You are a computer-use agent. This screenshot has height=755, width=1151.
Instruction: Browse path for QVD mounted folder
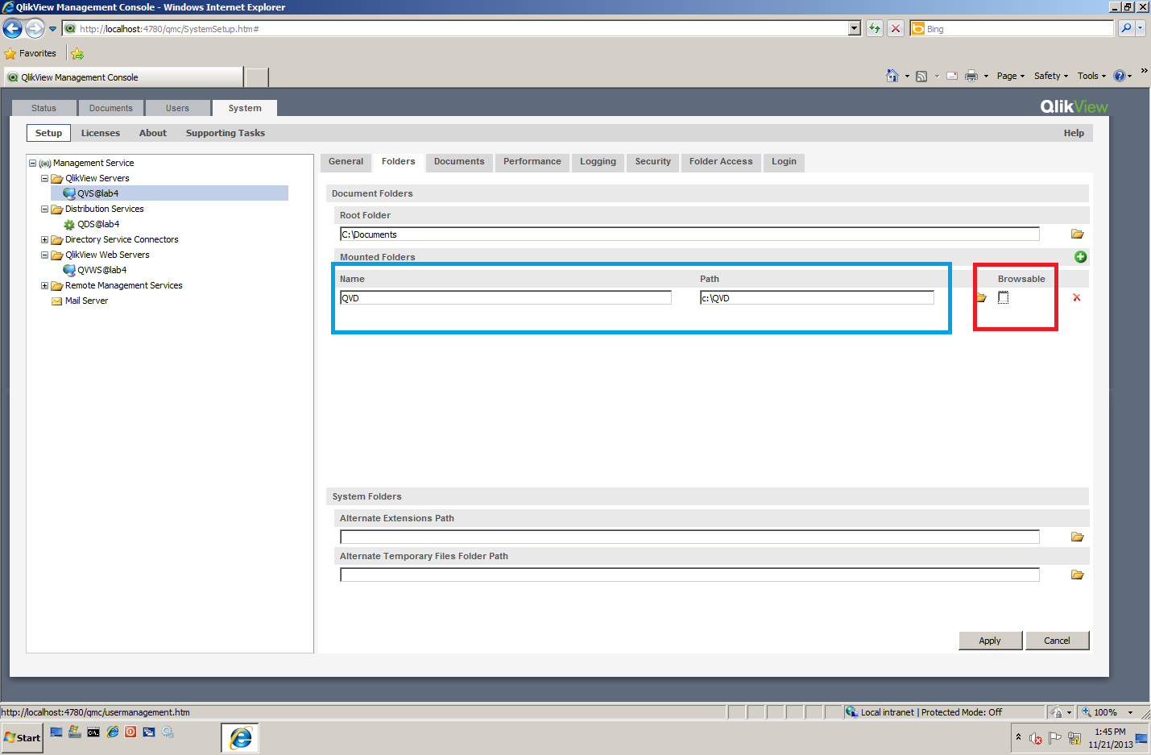[x=982, y=298]
